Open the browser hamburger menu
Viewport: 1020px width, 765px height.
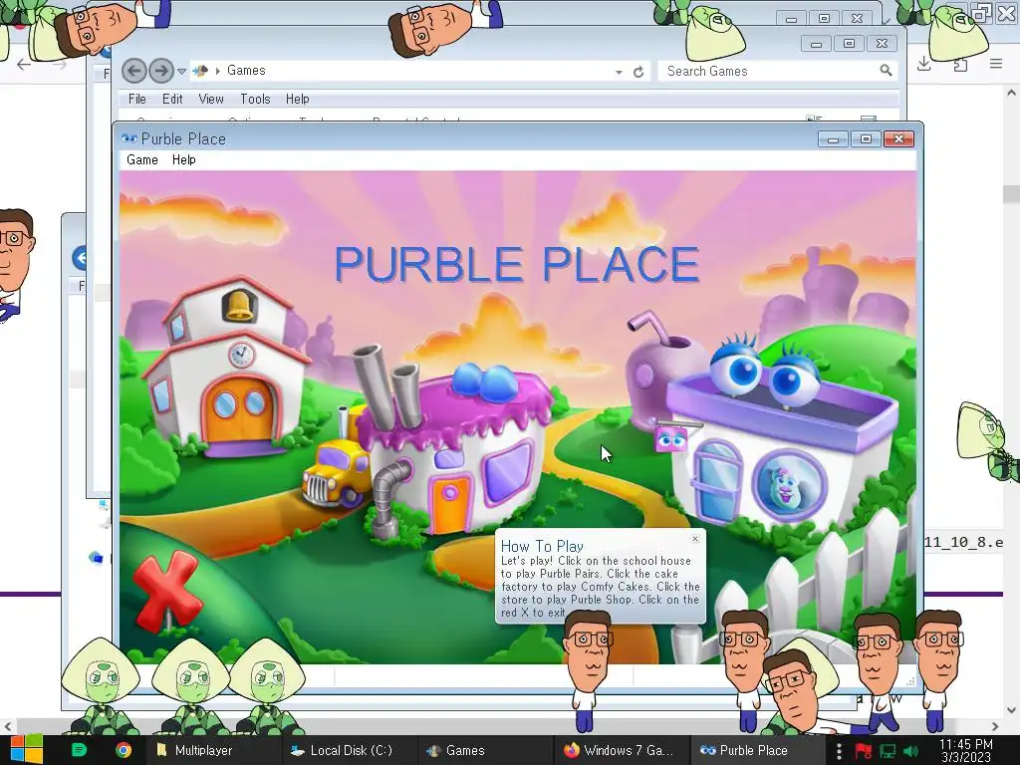[x=996, y=63]
